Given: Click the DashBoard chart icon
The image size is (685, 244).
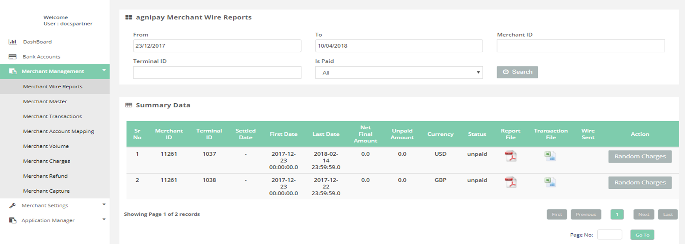Looking at the screenshot, I should [13, 42].
